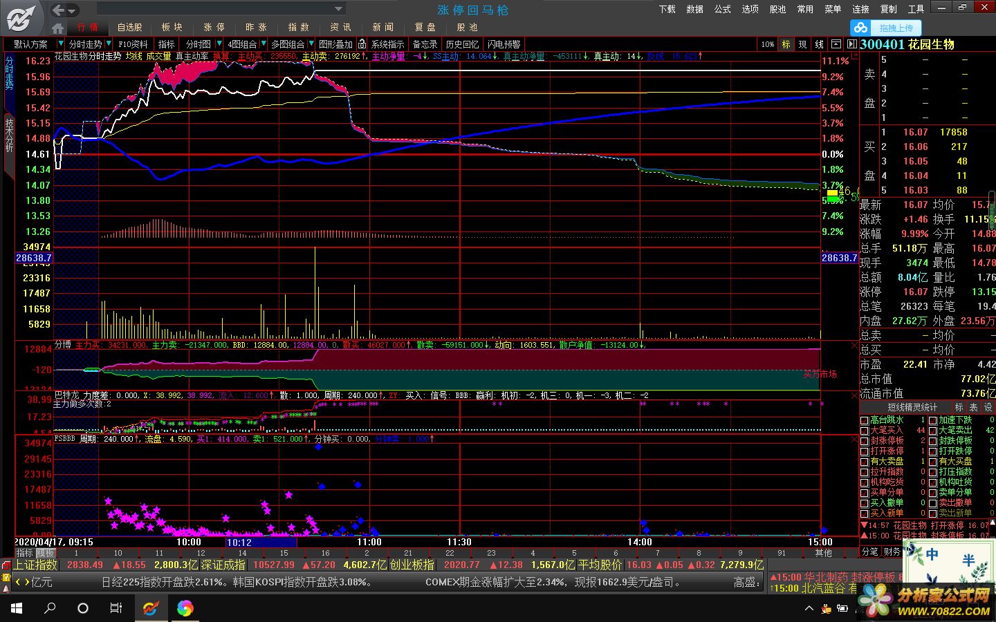The image size is (996, 622).
Task: Select the 模板 tab at bottom left
Action: click(45, 553)
